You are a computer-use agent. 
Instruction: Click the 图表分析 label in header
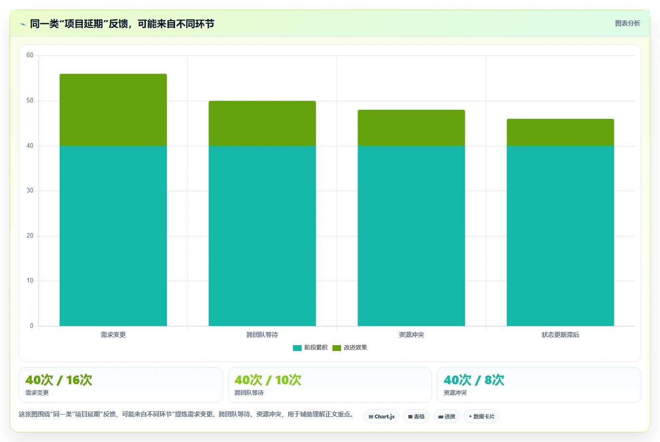627,23
